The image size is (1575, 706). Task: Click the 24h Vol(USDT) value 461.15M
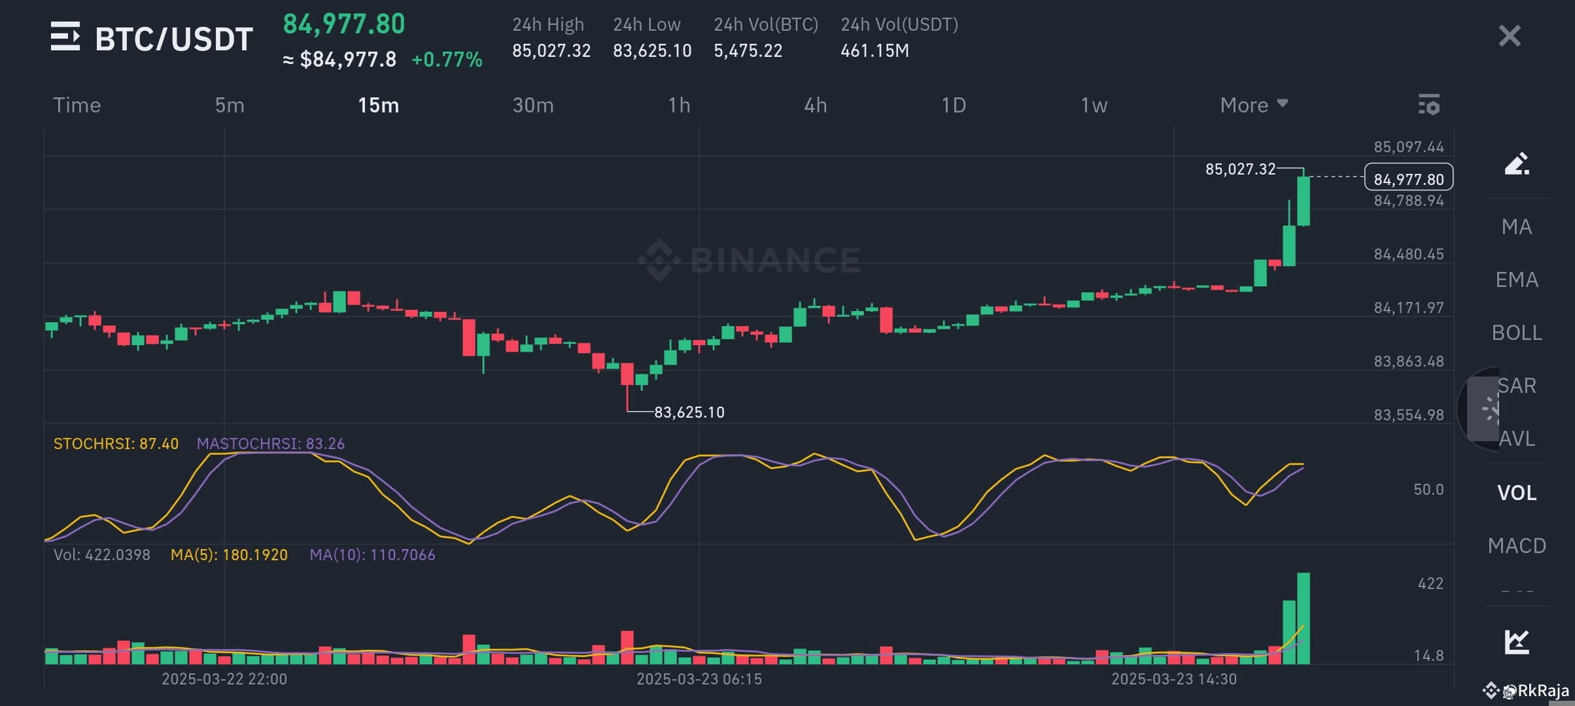tap(874, 50)
